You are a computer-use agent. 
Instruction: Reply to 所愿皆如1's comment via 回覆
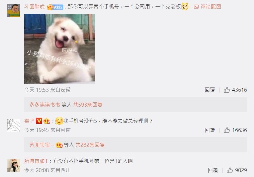[x=213, y=170]
